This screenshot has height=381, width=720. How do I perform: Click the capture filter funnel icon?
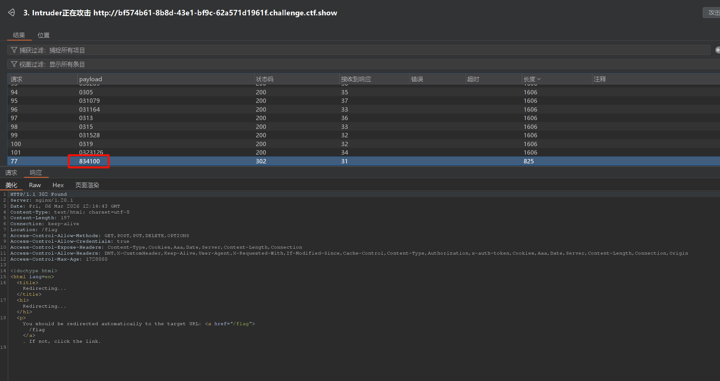tap(14, 50)
